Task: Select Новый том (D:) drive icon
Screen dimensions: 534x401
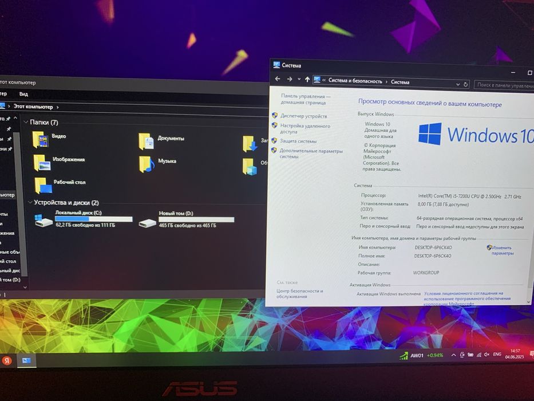Action: click(x=148, y=223)
